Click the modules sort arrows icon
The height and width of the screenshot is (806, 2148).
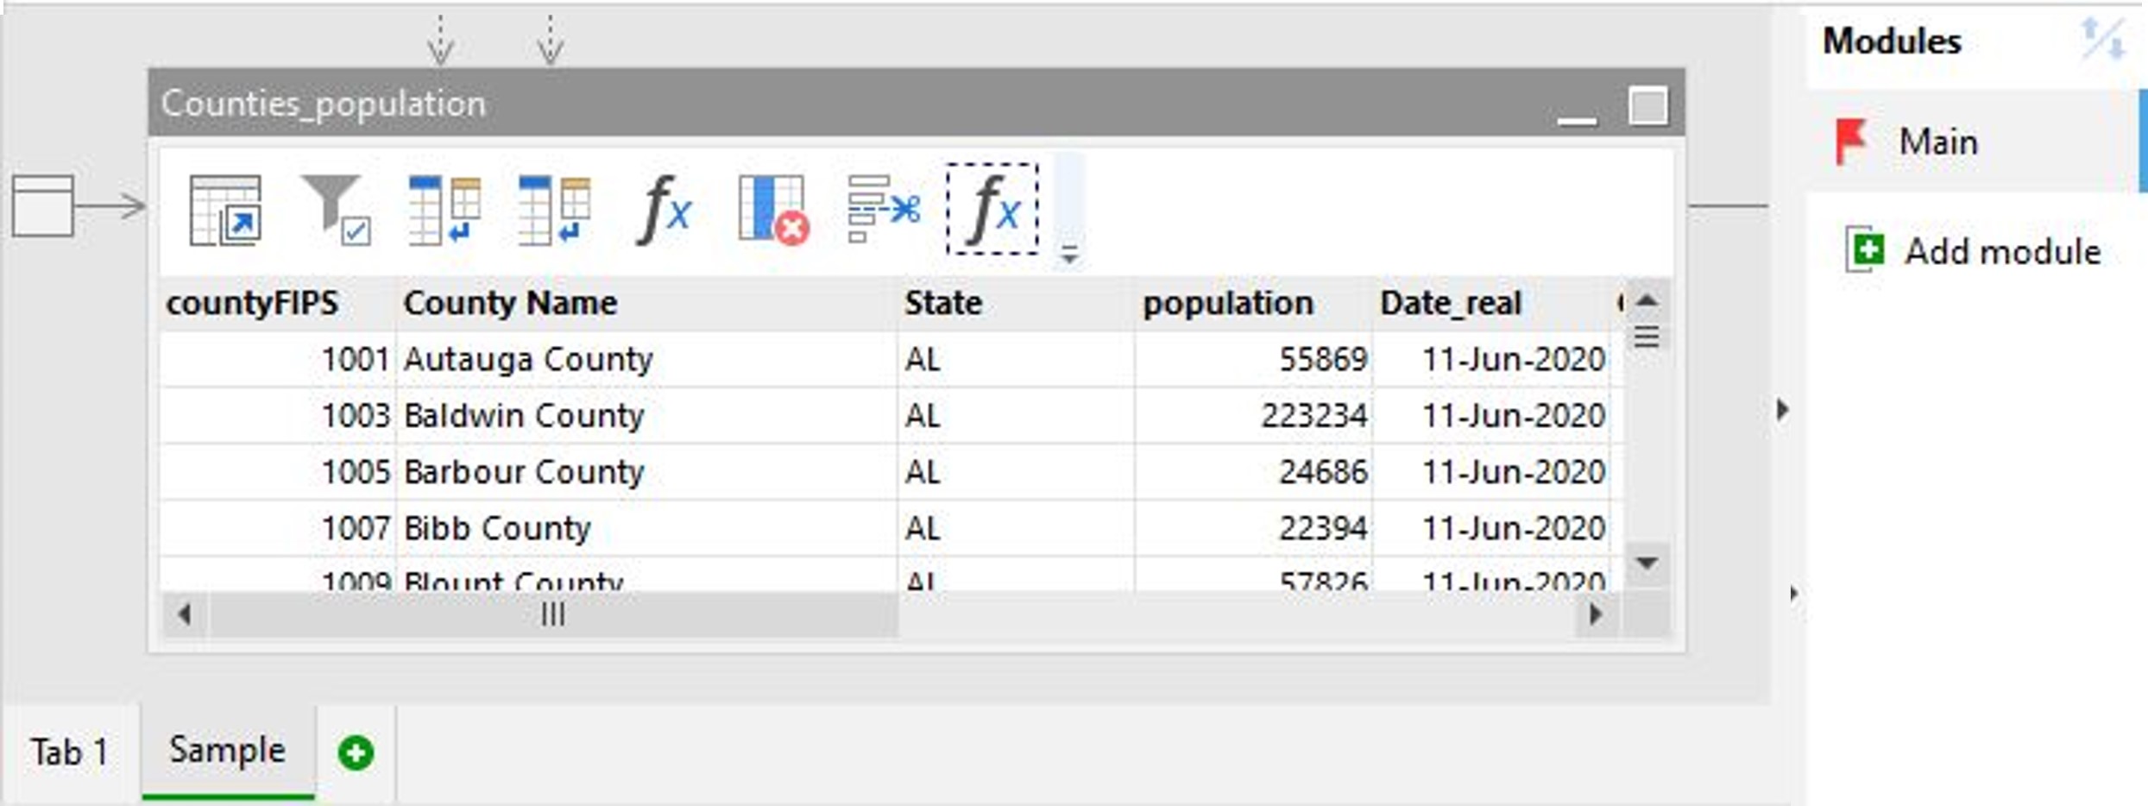2101,40
